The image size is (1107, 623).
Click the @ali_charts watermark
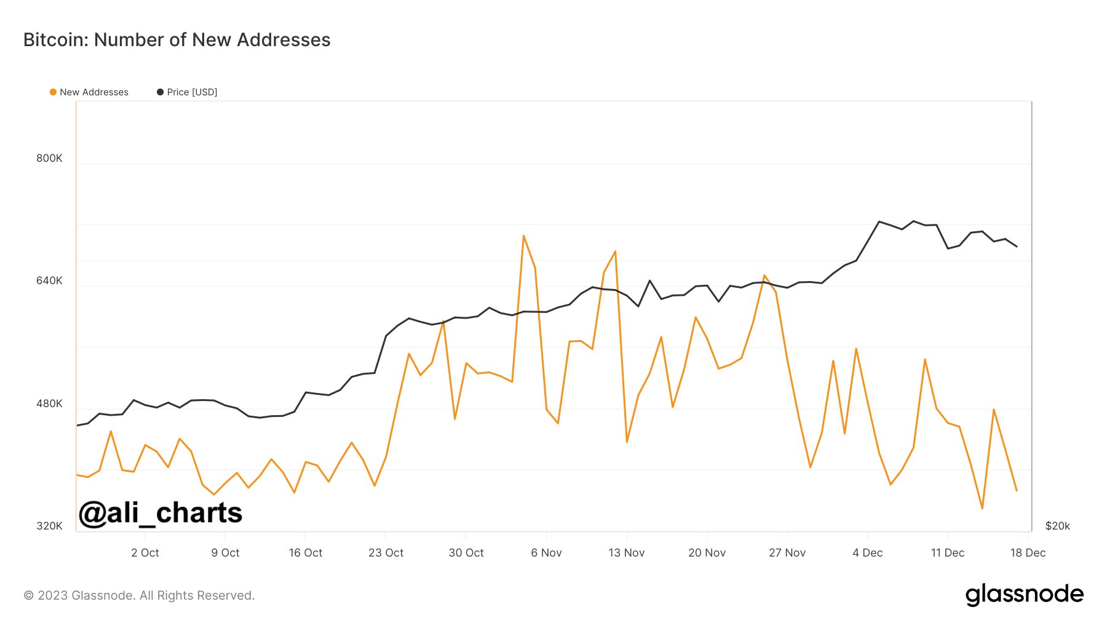[x=161, y=512]
